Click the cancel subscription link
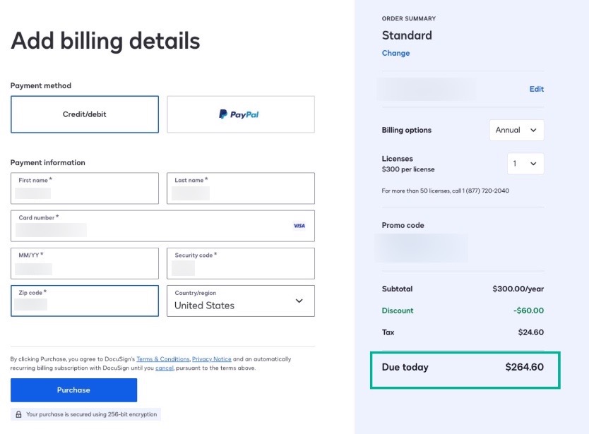The width and height of the screenshot is (589, 434). [x=165, y=368]
